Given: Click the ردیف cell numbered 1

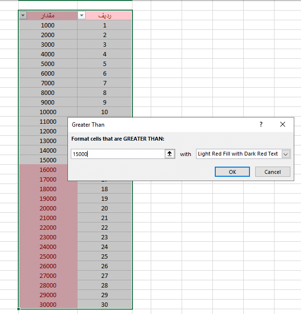Looking at the screenshot, I should [x=105, y=25].
